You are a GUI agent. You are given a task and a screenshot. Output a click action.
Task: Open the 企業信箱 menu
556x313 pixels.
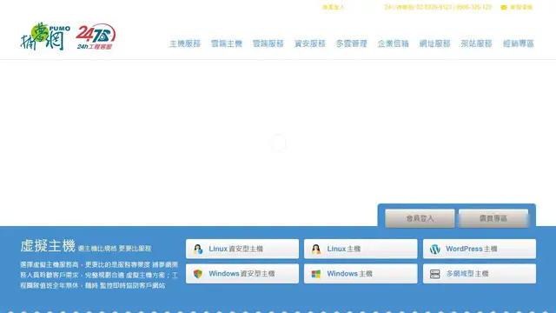[394, 43]
